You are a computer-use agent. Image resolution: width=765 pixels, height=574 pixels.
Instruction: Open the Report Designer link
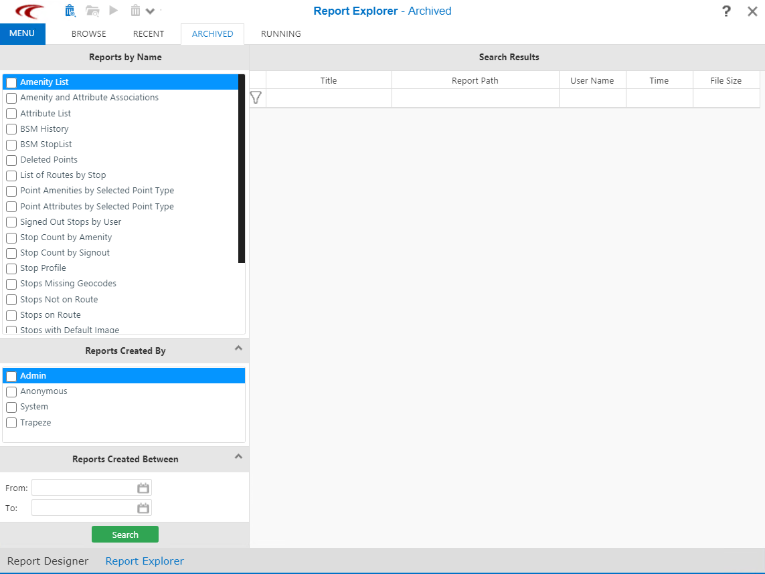tap(48, 561)
